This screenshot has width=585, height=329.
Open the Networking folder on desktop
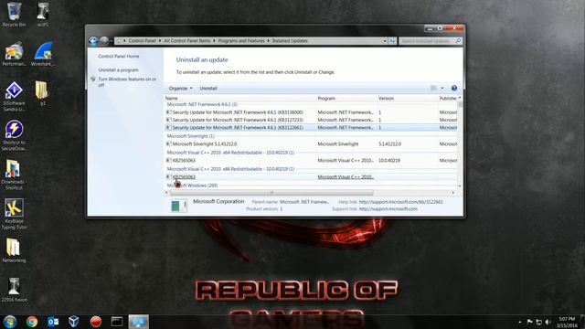(x=14, y=250)
